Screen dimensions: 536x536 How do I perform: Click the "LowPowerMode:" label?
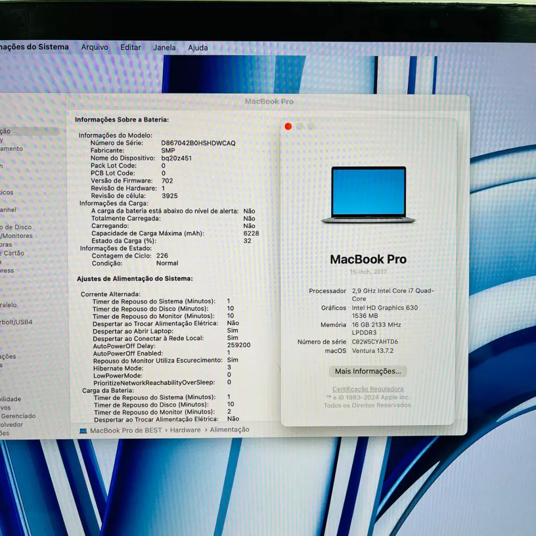[118, 376]
